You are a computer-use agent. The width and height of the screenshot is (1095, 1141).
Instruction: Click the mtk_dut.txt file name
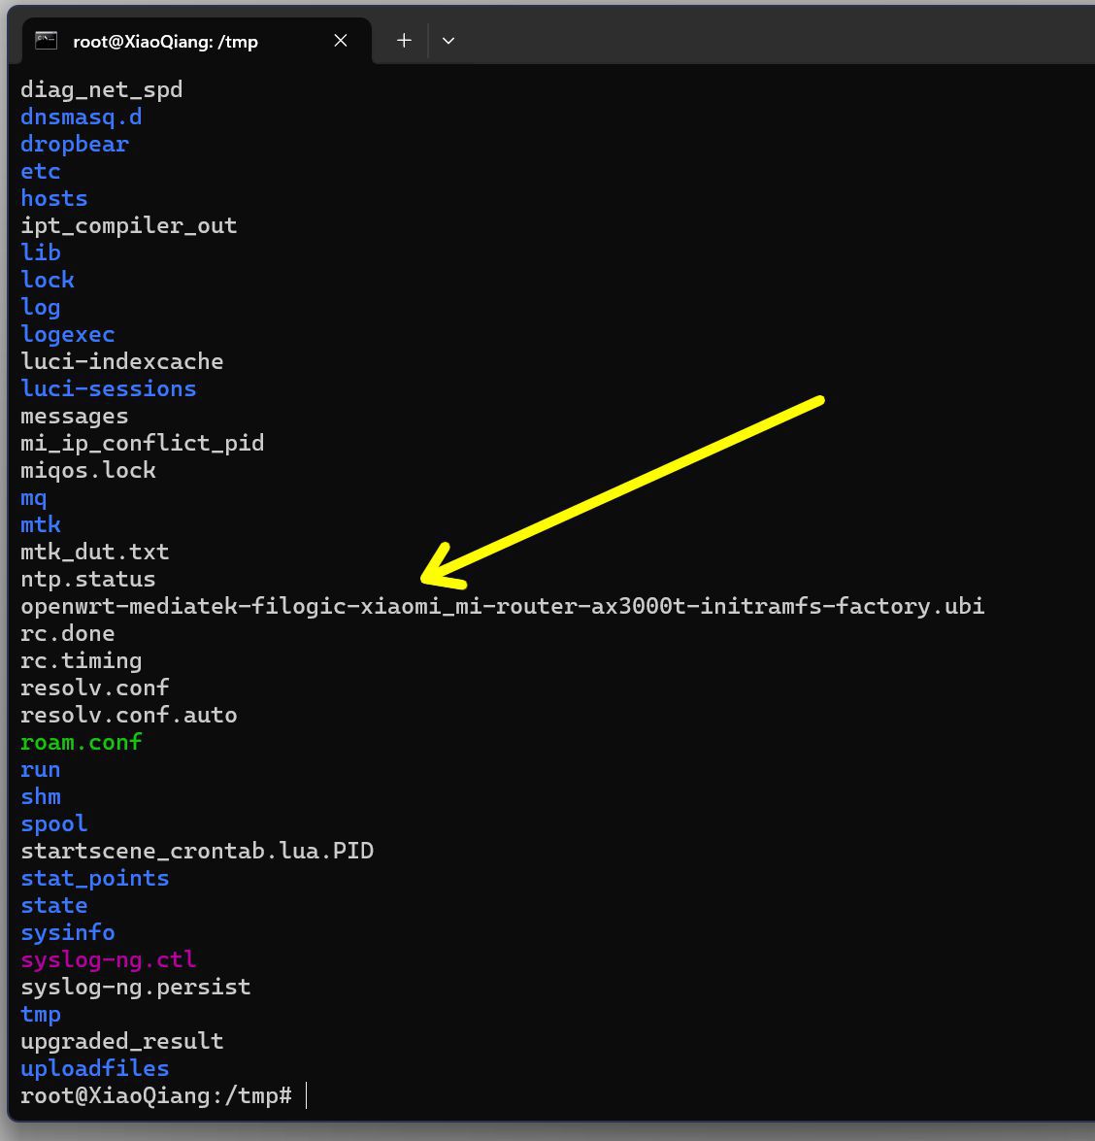(x=94, y=553)
